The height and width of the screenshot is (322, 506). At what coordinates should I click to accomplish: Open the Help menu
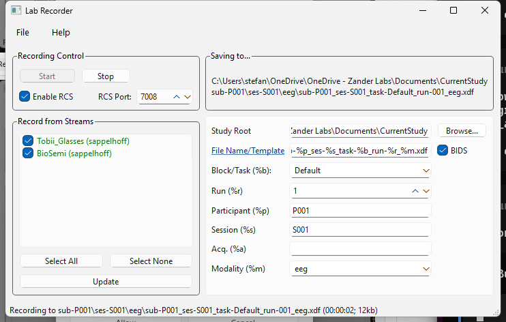point(61,33)
